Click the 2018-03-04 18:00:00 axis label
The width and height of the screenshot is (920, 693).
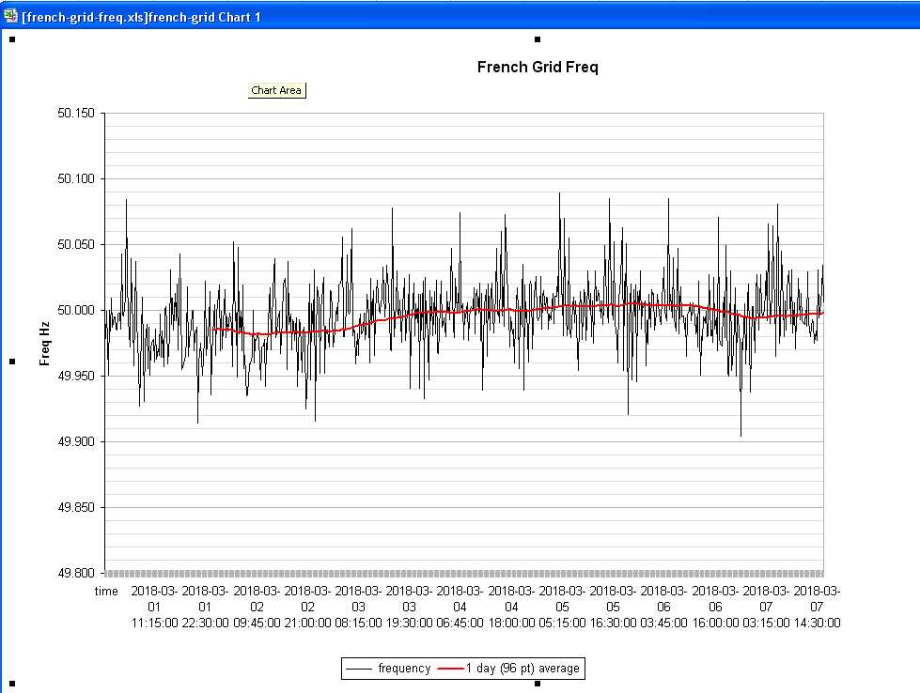511,607
